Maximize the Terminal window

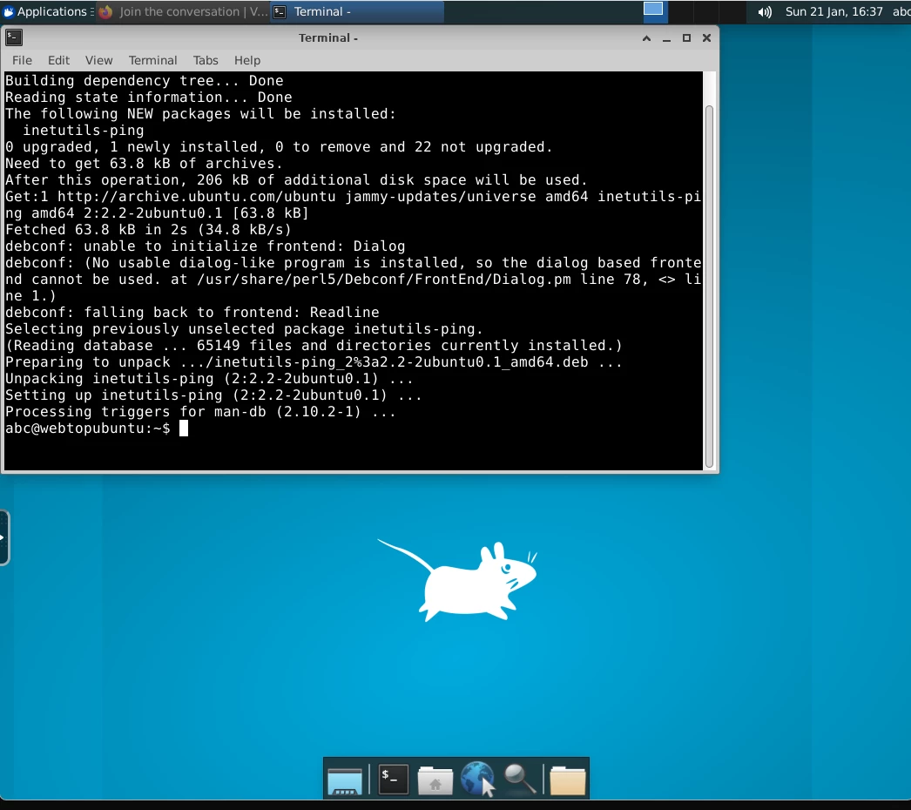[686, 37]
